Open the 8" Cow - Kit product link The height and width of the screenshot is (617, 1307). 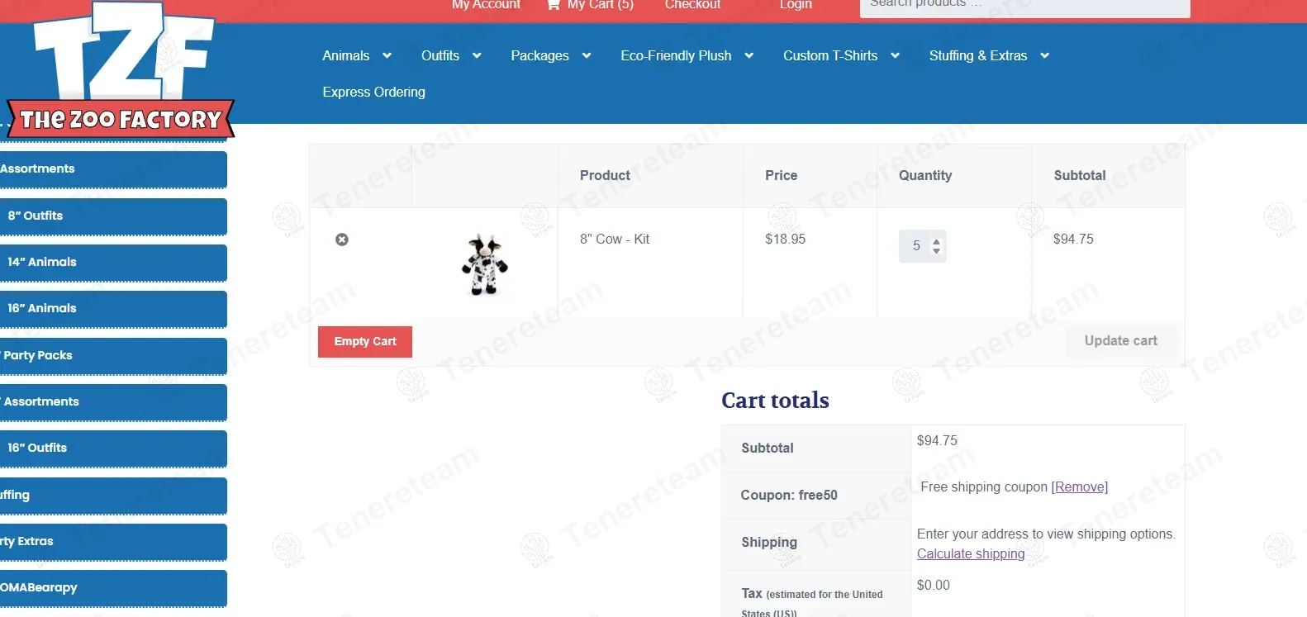(x=615, y=239)
